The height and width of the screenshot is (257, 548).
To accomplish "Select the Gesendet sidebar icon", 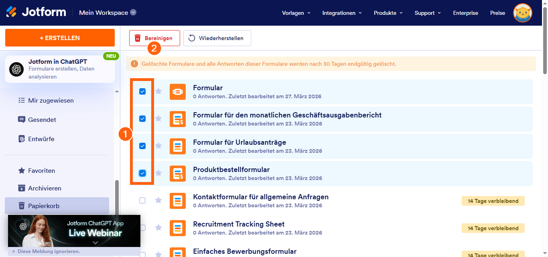I will pos(21,119).
